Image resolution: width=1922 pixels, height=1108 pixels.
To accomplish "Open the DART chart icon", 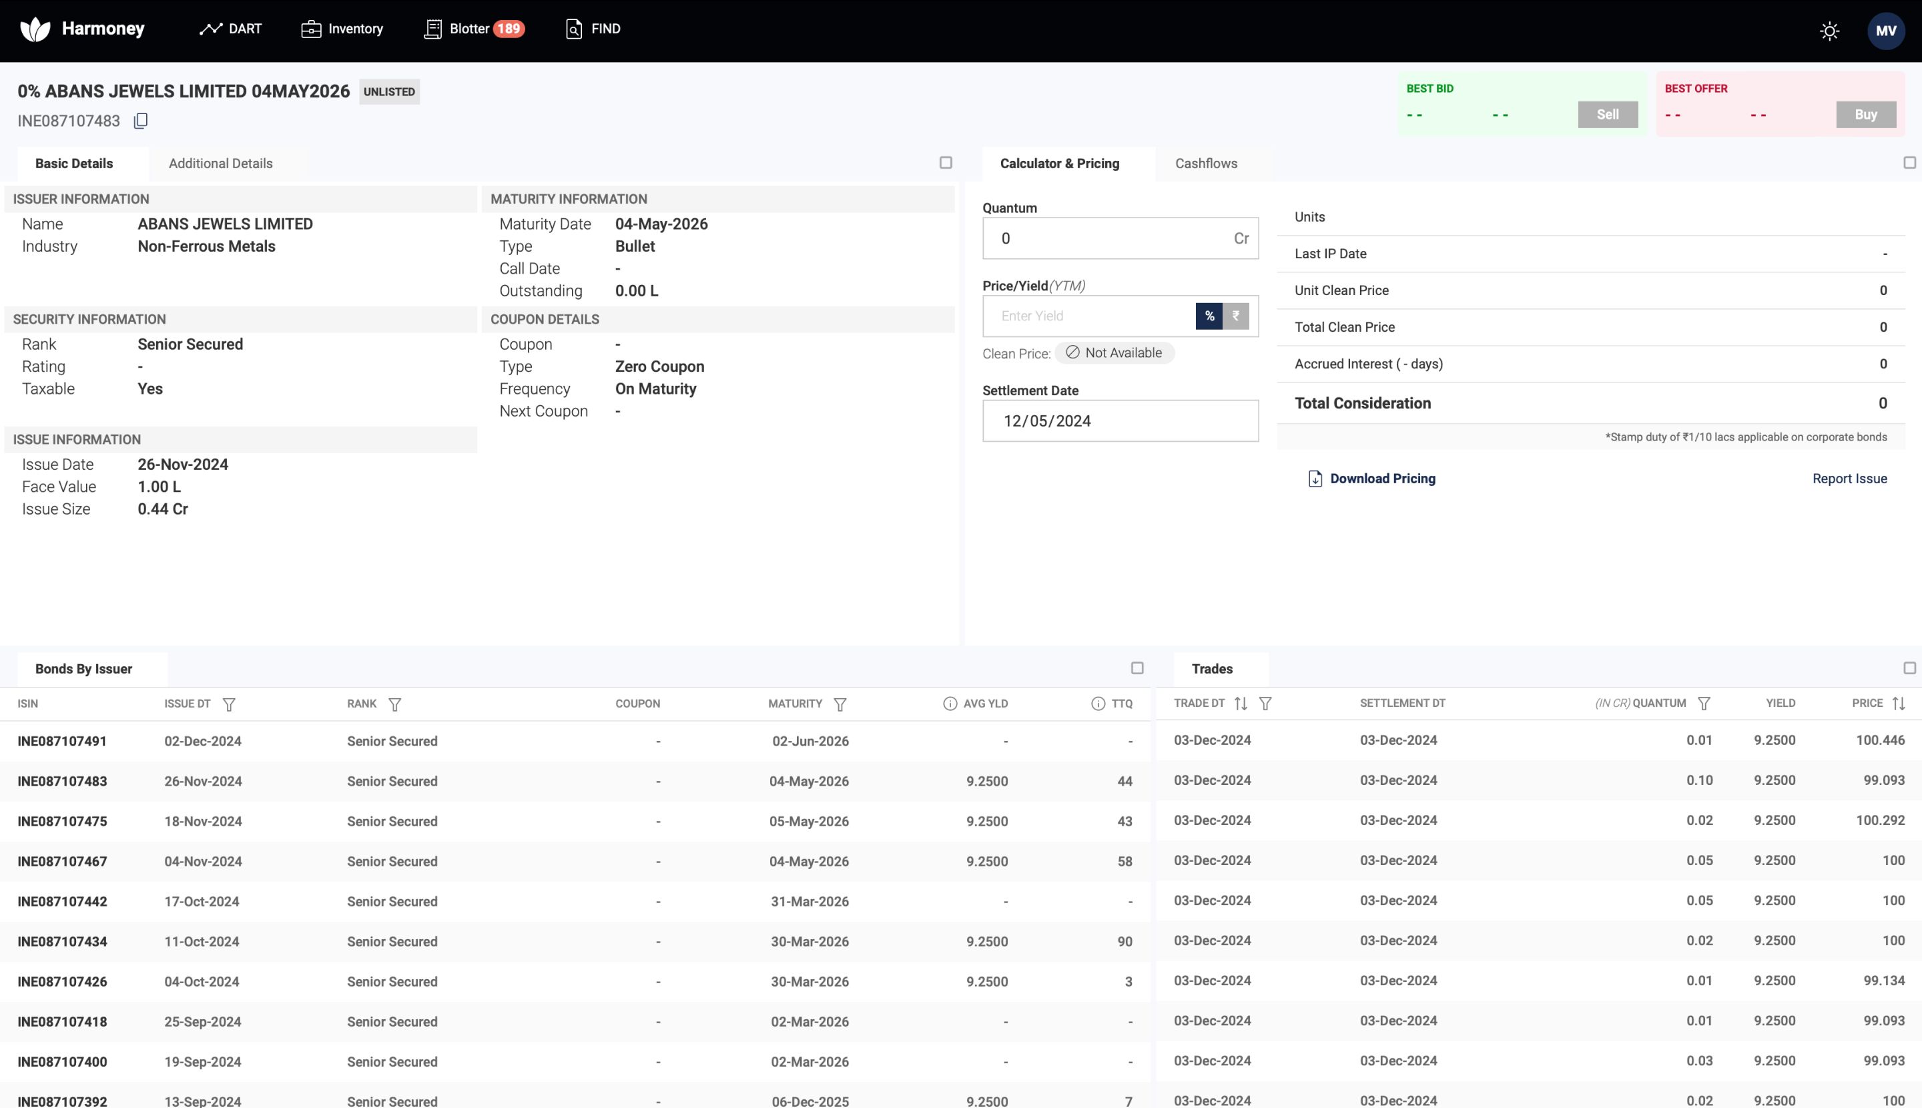I will (210, 29).
